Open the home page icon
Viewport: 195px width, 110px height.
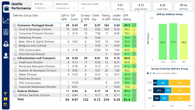point(6,8)
